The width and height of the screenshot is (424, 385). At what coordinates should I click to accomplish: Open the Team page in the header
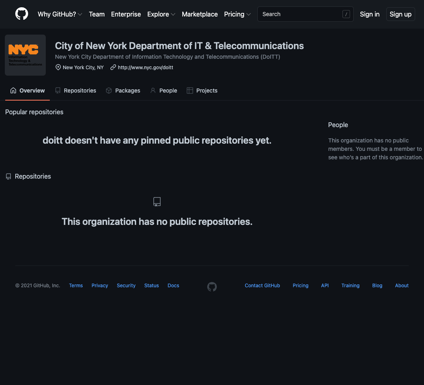click(97, 14)
